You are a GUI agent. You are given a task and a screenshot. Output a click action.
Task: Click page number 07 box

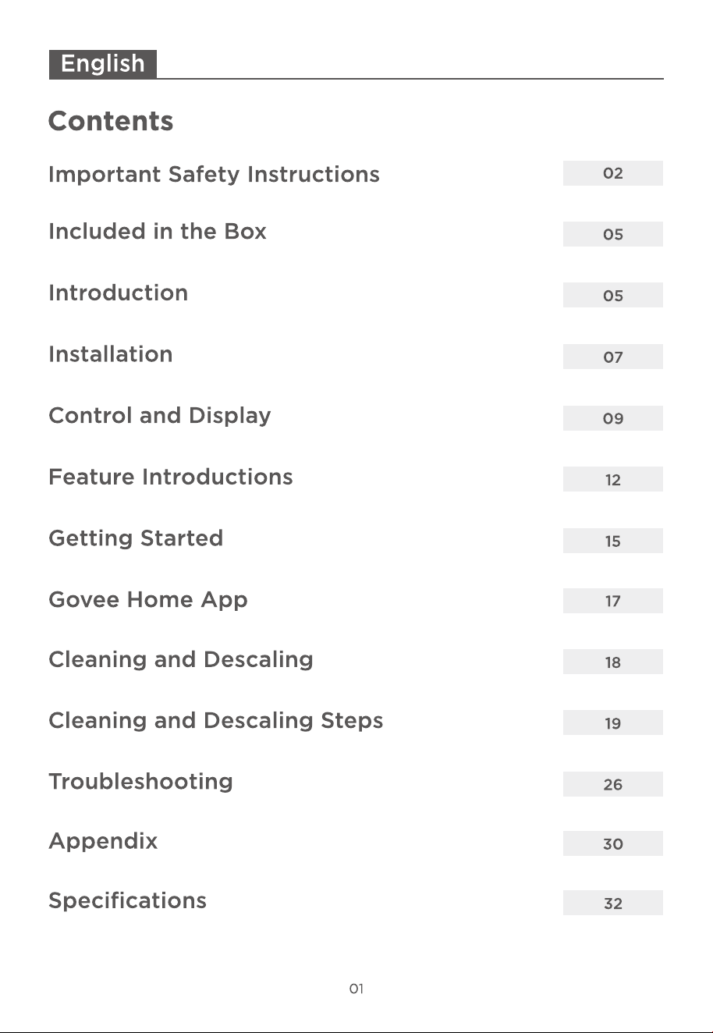pyautogui.click(x=613, y=357)
